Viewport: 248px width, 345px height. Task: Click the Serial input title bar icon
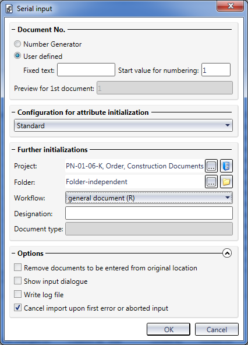9,9
